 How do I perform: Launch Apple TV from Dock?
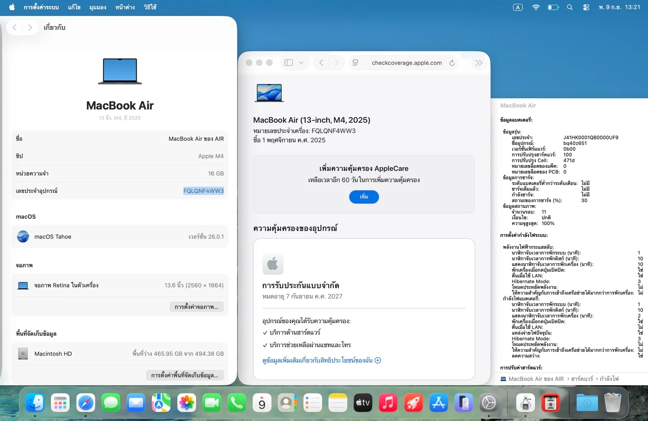click(363, 403)
